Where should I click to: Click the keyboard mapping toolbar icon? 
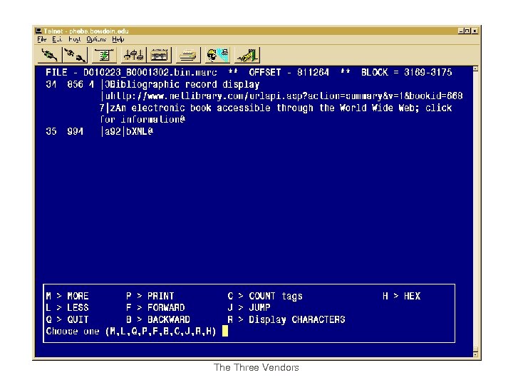(x=160, y=55)
